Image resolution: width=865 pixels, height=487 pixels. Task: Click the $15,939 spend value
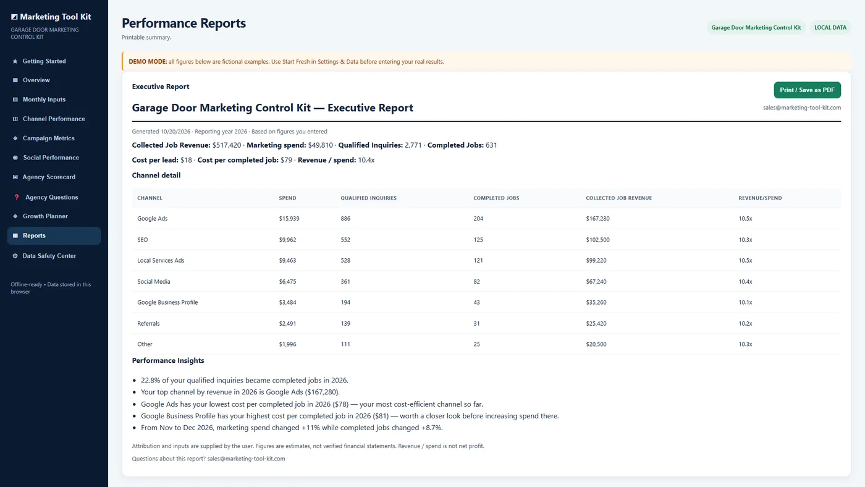click(289, 219)
